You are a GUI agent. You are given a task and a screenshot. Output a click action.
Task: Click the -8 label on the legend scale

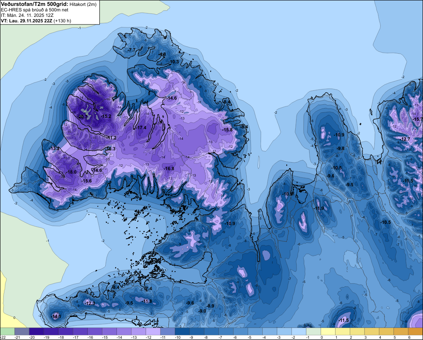click(x=206, y=337)
